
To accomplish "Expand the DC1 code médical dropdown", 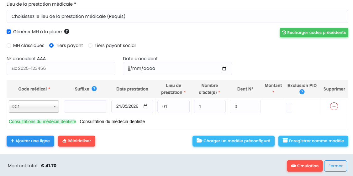I will [34, 106].
